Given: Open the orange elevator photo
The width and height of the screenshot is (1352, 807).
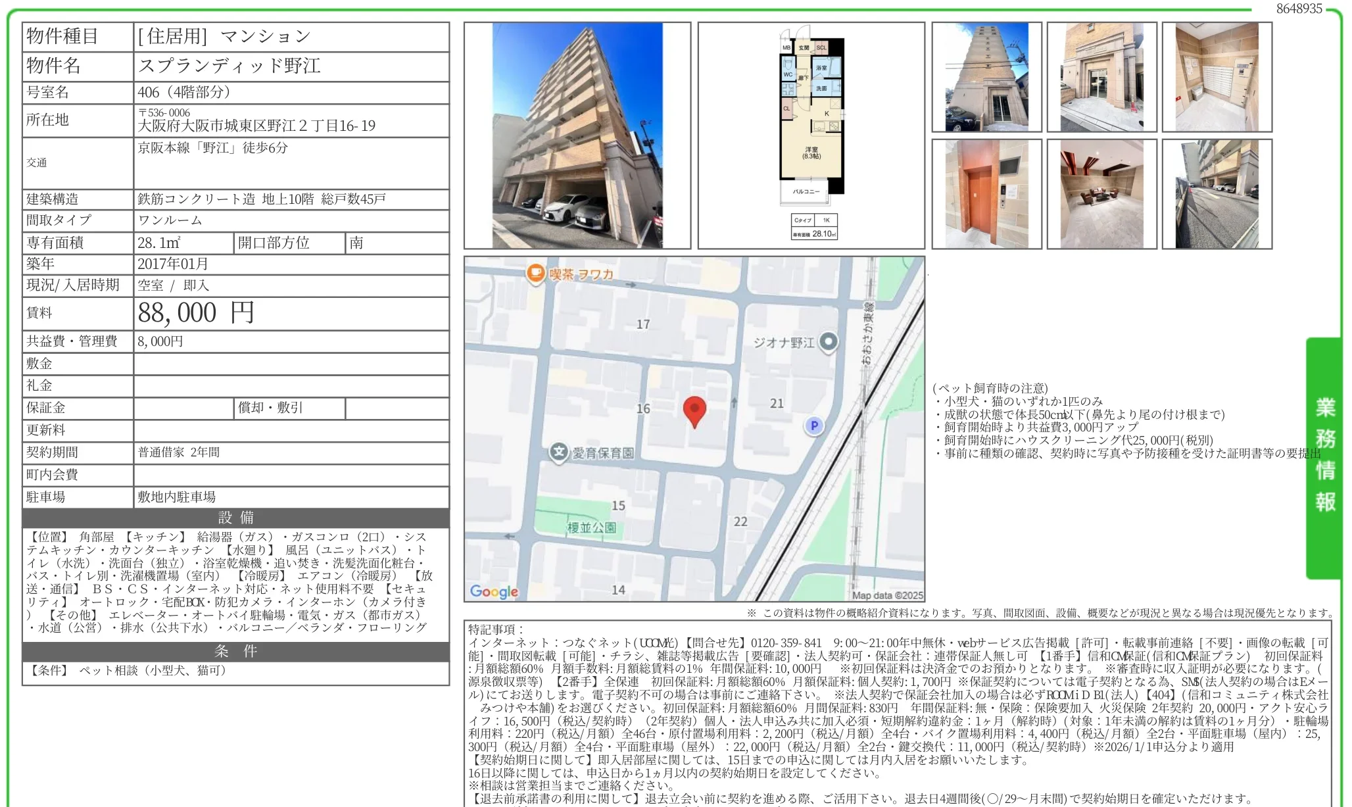Looking at the screenshot, I should pos(986,194).
